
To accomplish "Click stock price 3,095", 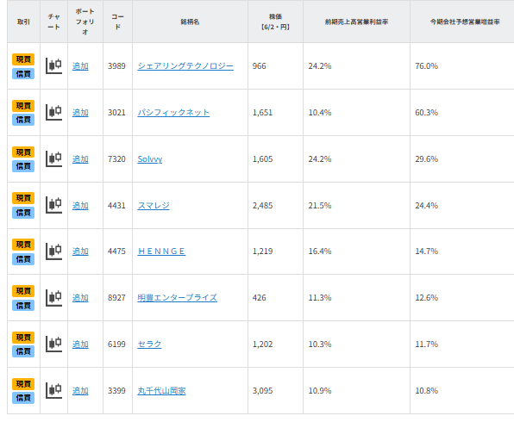I will (262, 391).
